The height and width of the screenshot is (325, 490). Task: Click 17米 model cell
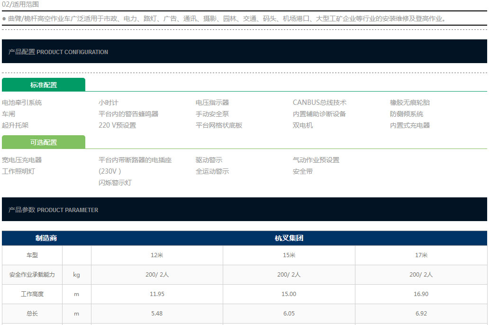421,255
